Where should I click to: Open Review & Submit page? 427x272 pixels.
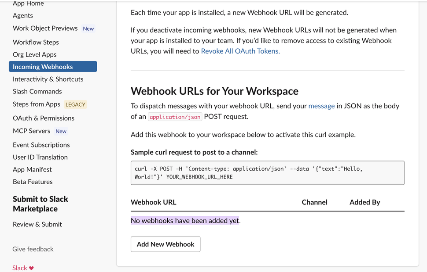[x=37, y=224]
